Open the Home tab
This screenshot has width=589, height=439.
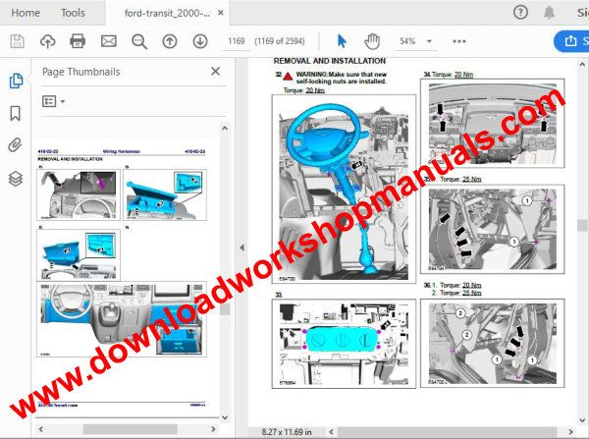26,13
